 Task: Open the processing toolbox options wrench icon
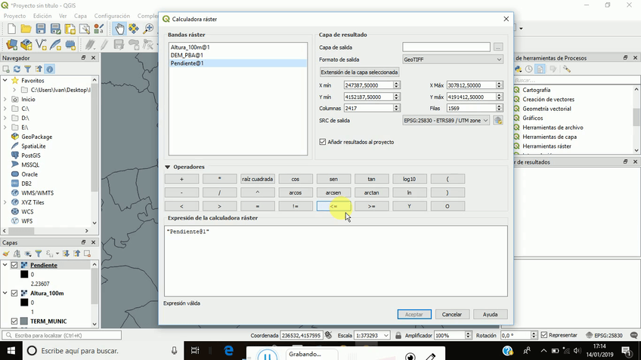[x=566, y=69]
